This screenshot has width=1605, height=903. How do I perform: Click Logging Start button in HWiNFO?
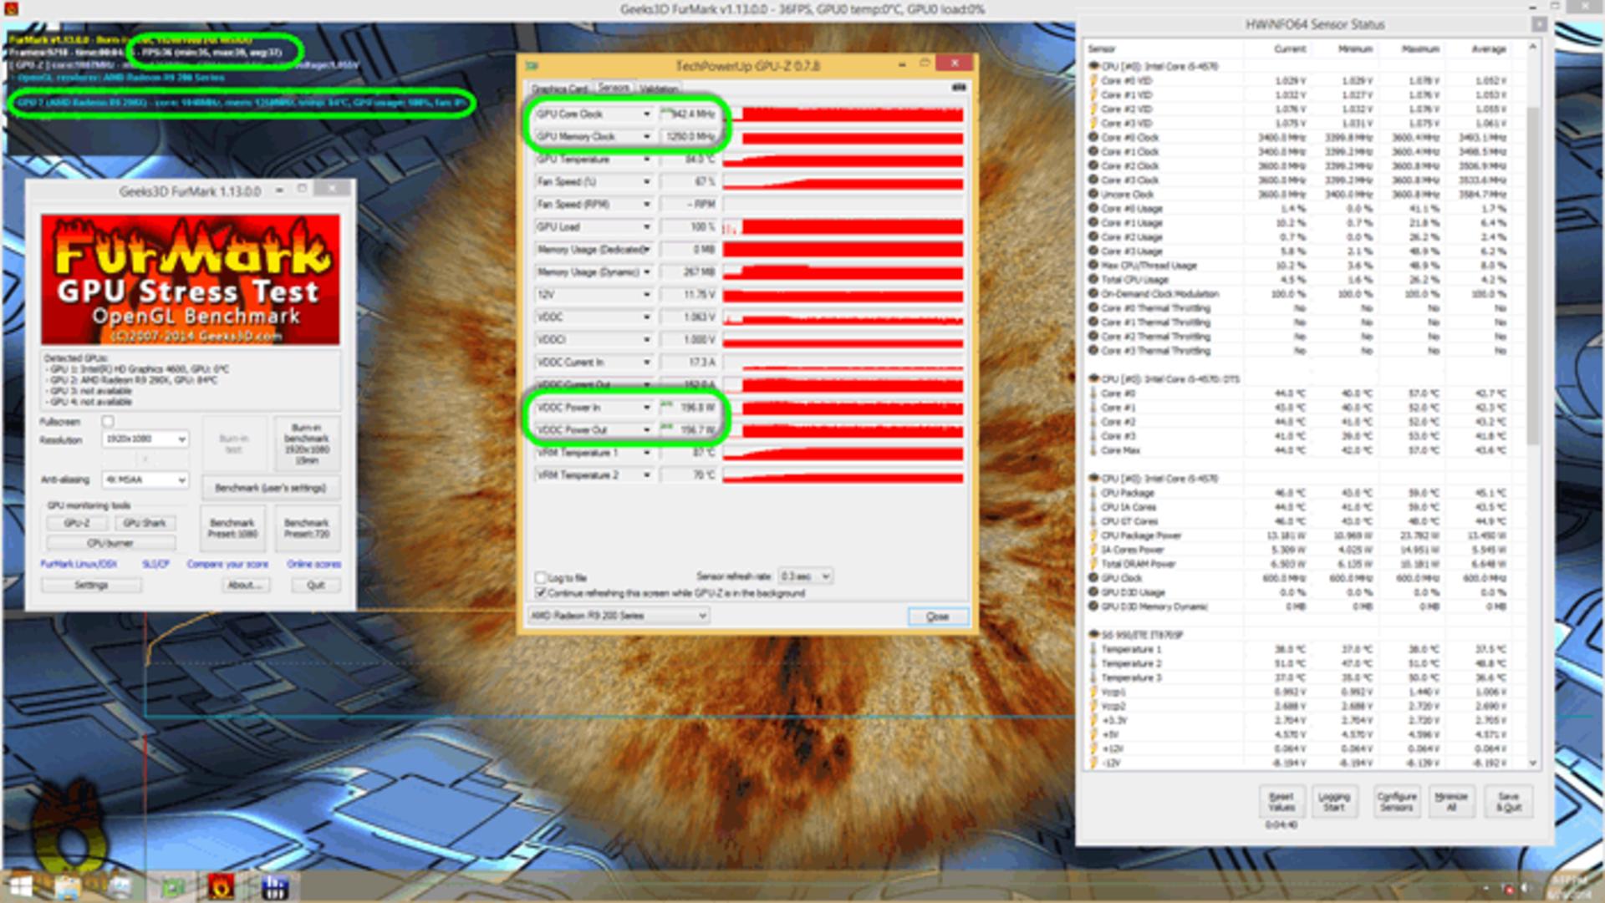[1334, 802]
